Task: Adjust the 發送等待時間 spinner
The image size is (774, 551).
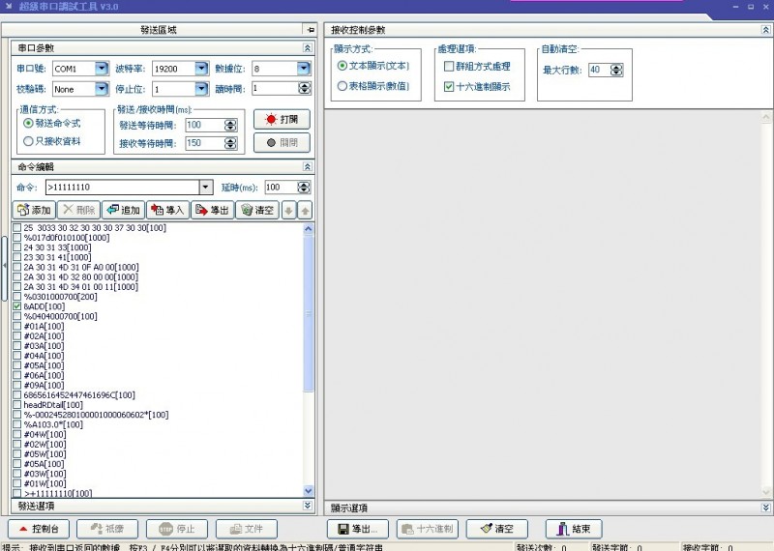Action: pos(230,126)
